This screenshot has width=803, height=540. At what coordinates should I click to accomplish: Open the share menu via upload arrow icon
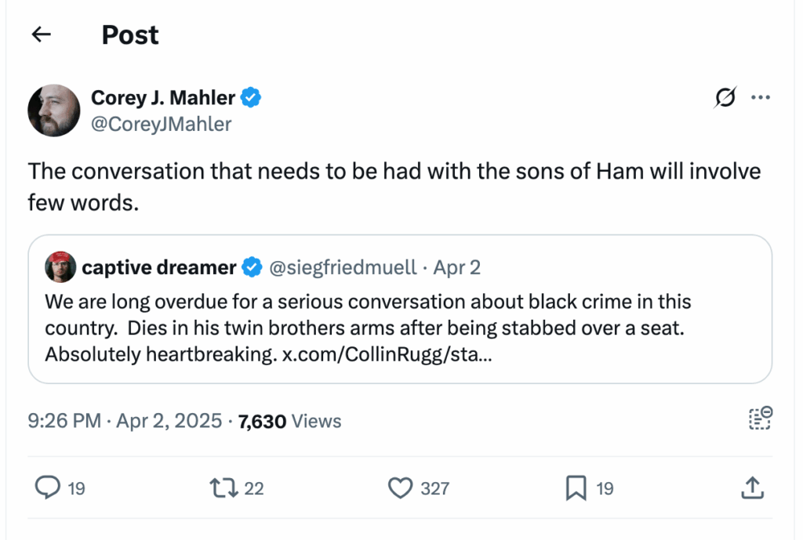coord(752,487)
